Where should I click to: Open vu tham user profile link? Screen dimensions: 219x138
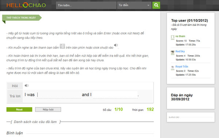pos(180,36)
